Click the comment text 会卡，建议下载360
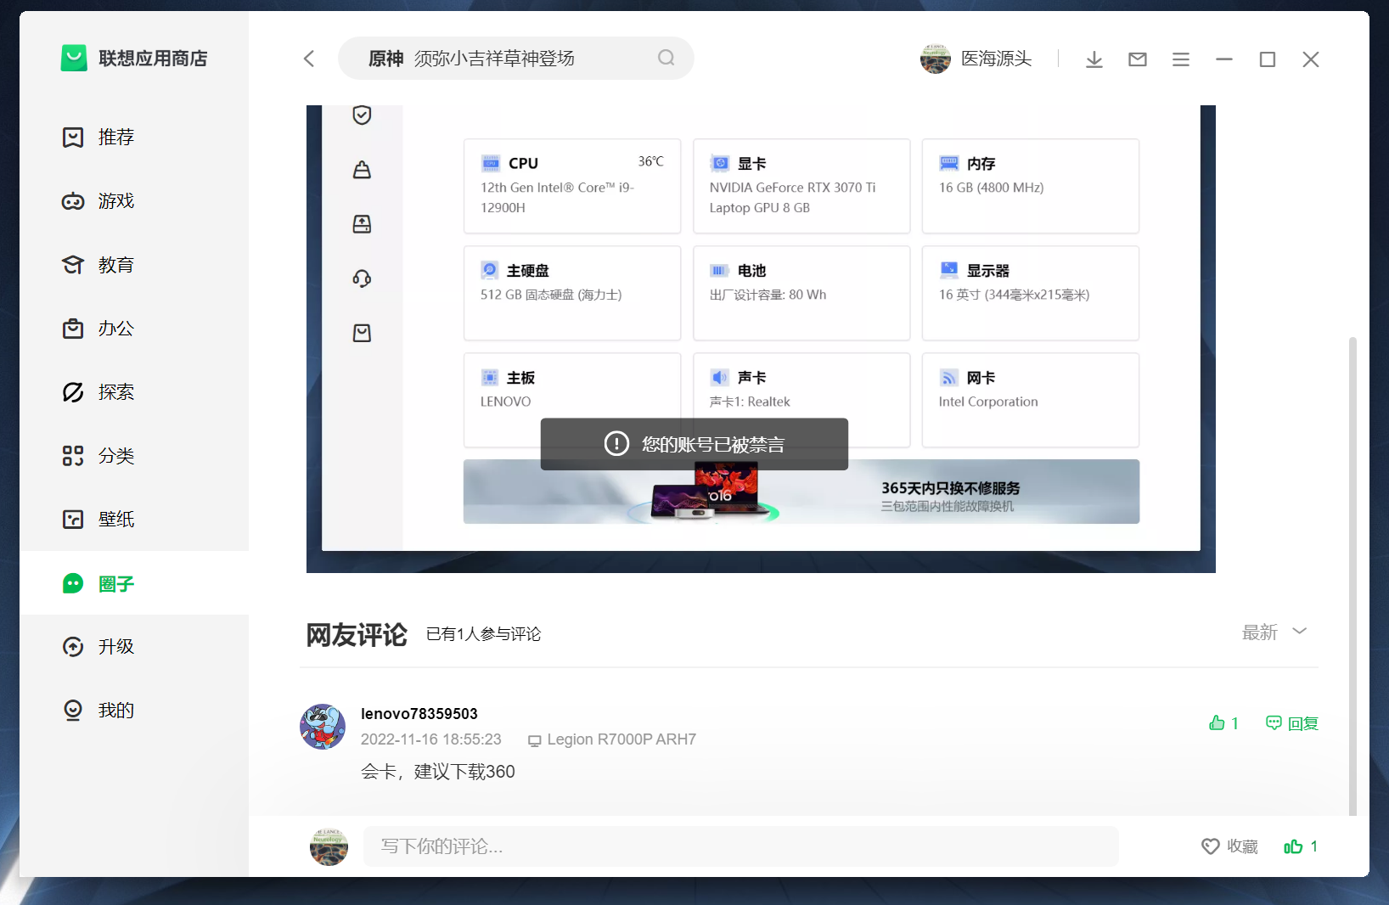 point(438,772)
